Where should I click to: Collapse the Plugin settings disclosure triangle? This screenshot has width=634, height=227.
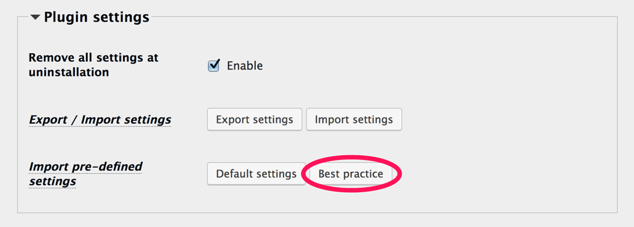coord(35,17)
